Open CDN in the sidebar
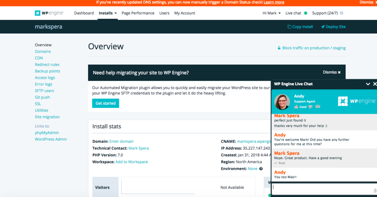This screenshot has width=377, height=197. tap(39, 58)
